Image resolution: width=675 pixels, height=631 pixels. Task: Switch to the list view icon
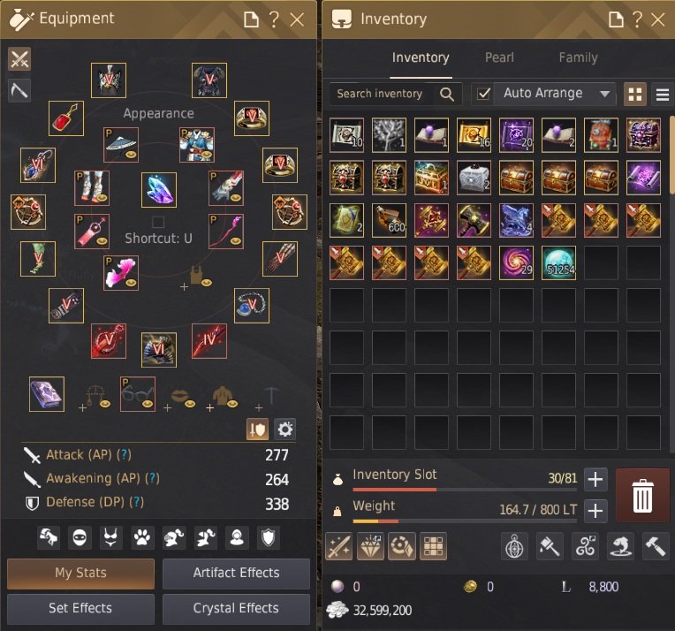[x=663, y=94]
